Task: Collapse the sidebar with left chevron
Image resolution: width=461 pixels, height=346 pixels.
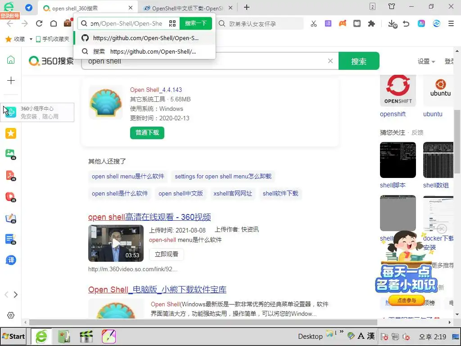Action: click(x=6, y=295)
